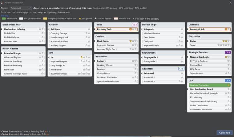Select the Global Domination tech row
The image size is (234, 137).
point(210,105)
